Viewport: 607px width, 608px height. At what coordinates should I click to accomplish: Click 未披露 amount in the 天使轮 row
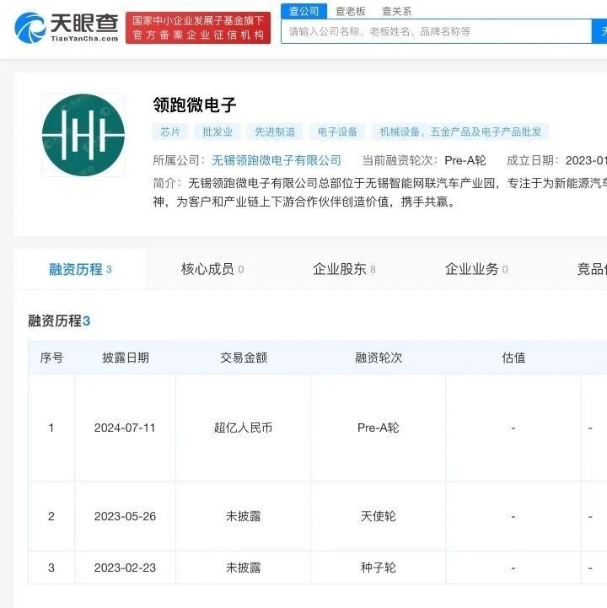pyautogui.click(x=244, y=516)
